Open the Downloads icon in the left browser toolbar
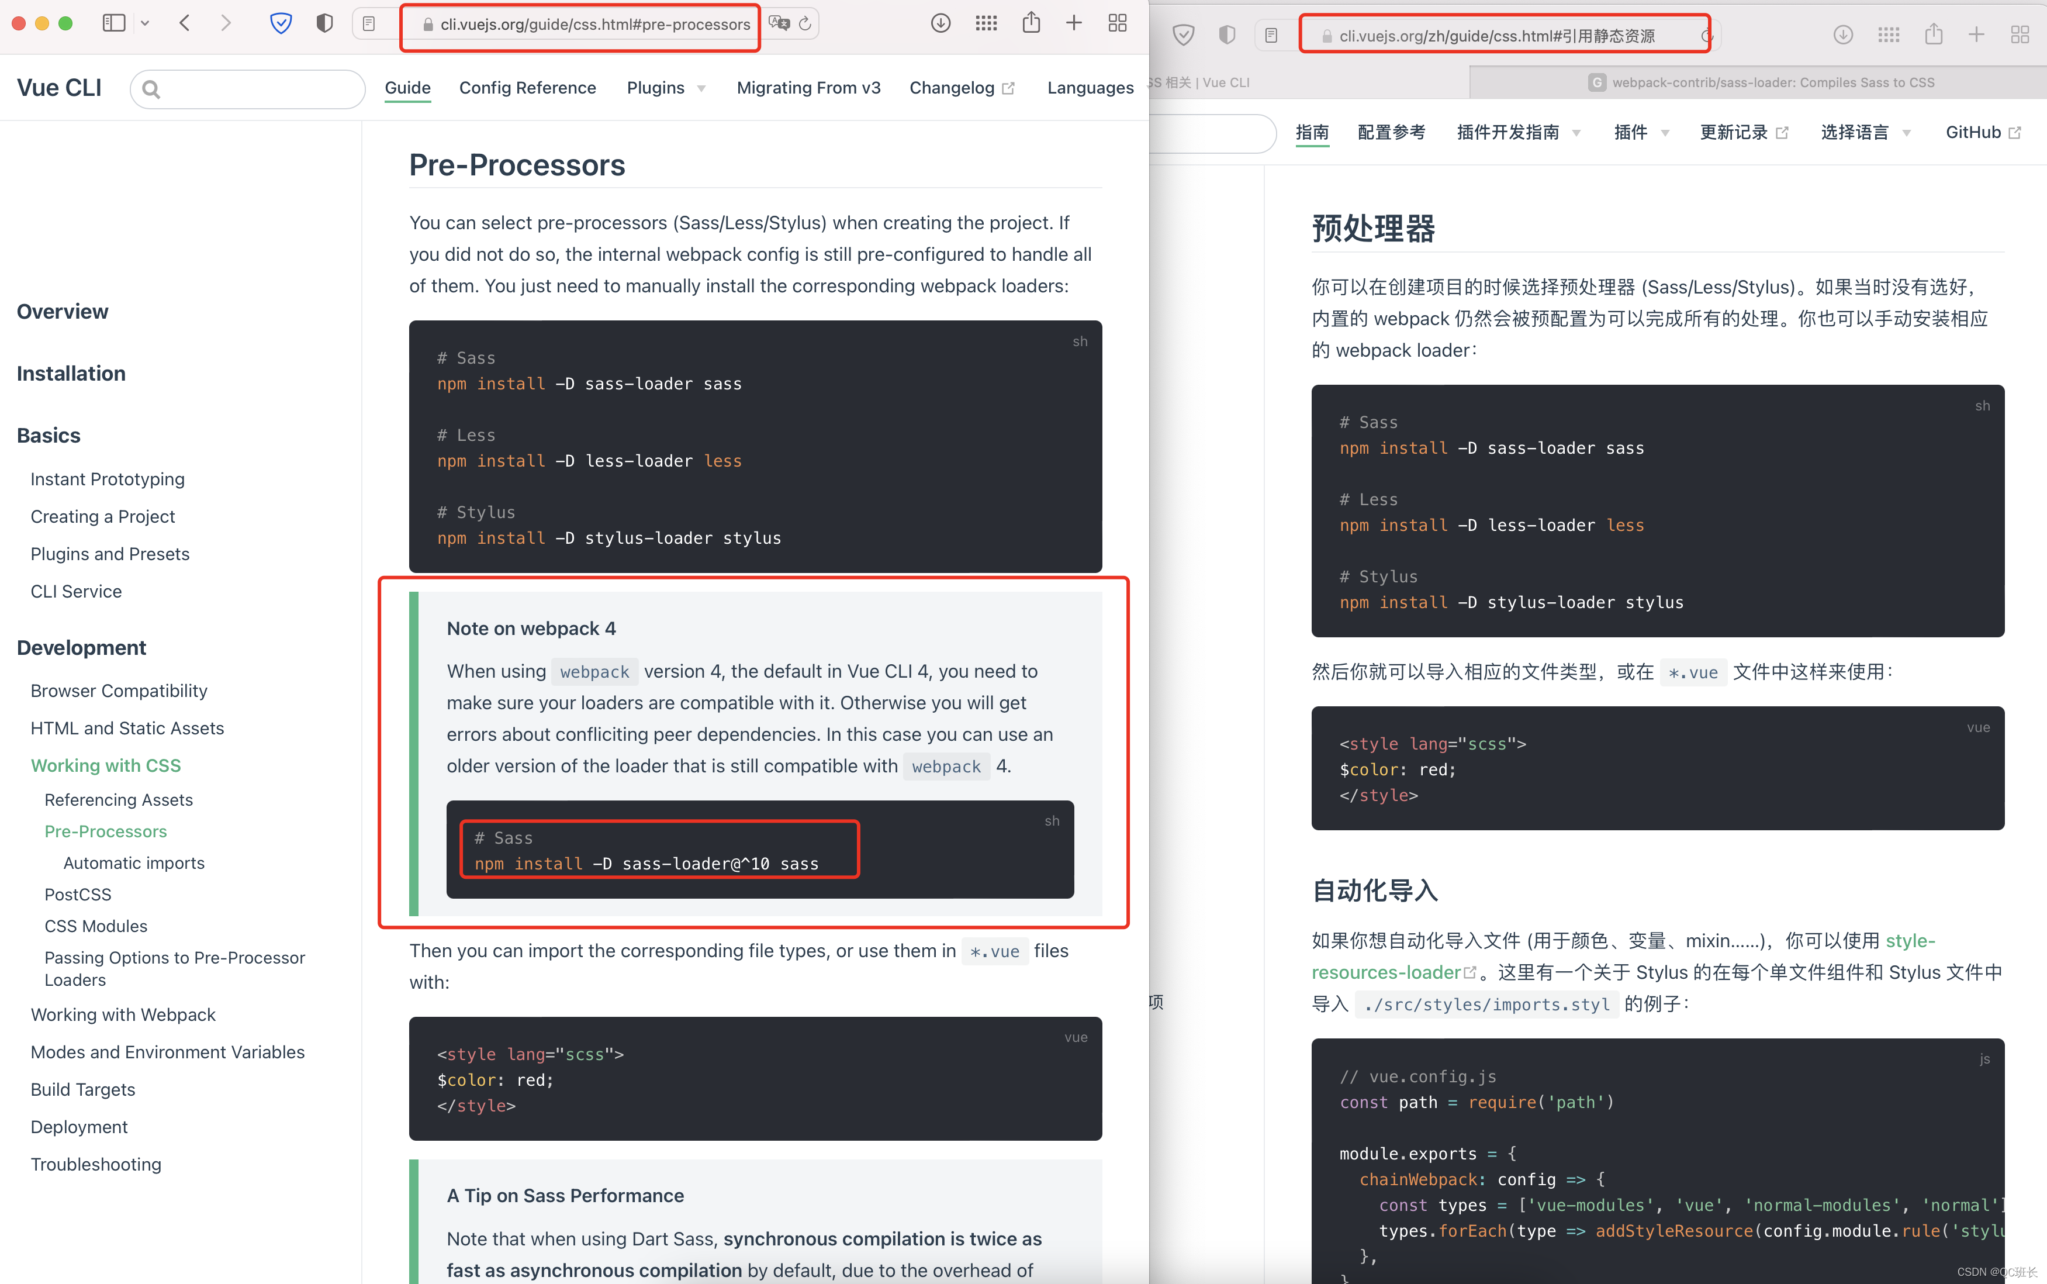 (940, 23)
